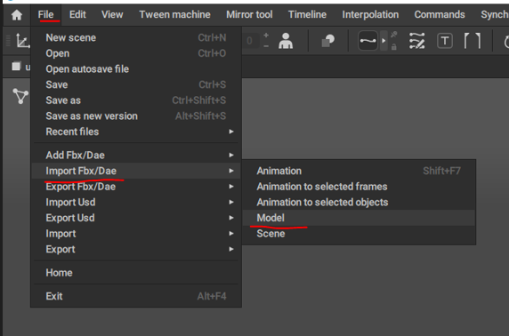Expand the Import submenu
Image resolution: width=509 pixels, height=336 pixels.
tap(136, 234)
